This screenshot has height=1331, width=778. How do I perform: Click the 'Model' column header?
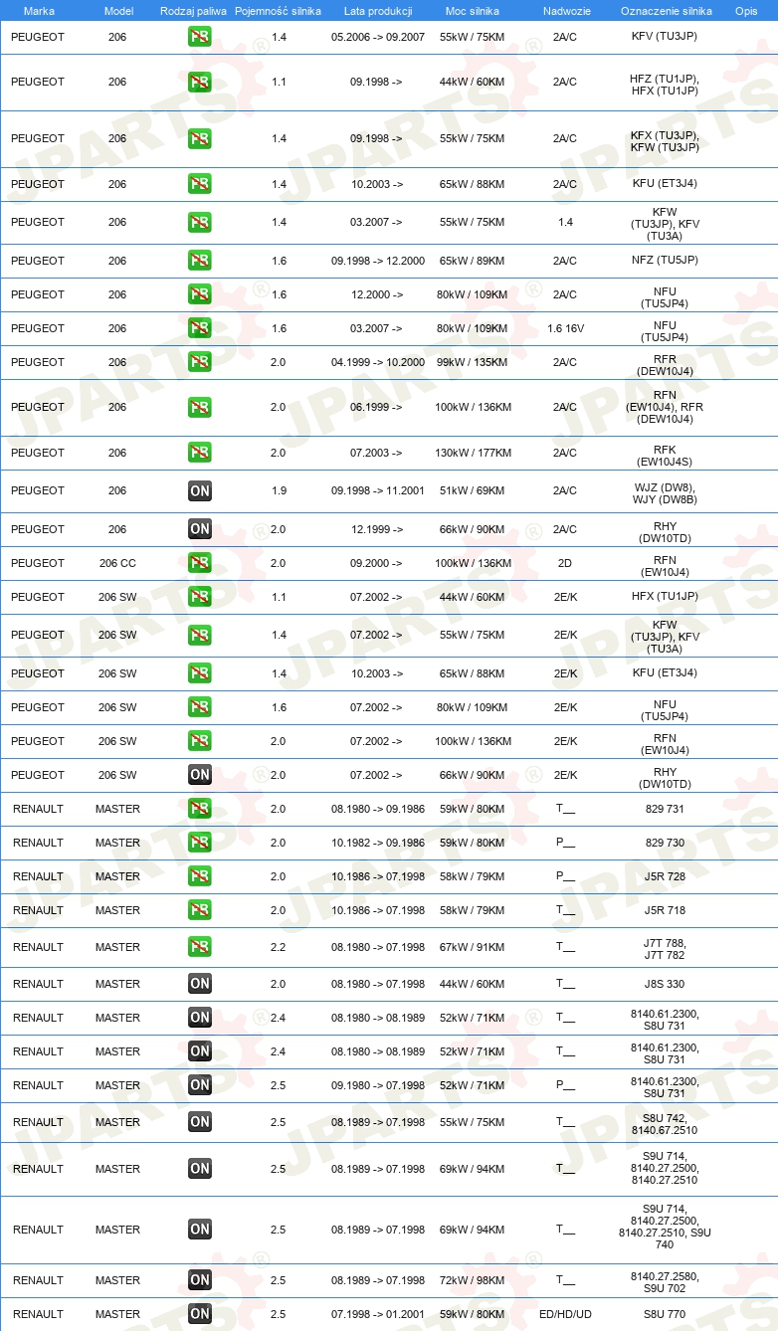(x=118, y=11)
